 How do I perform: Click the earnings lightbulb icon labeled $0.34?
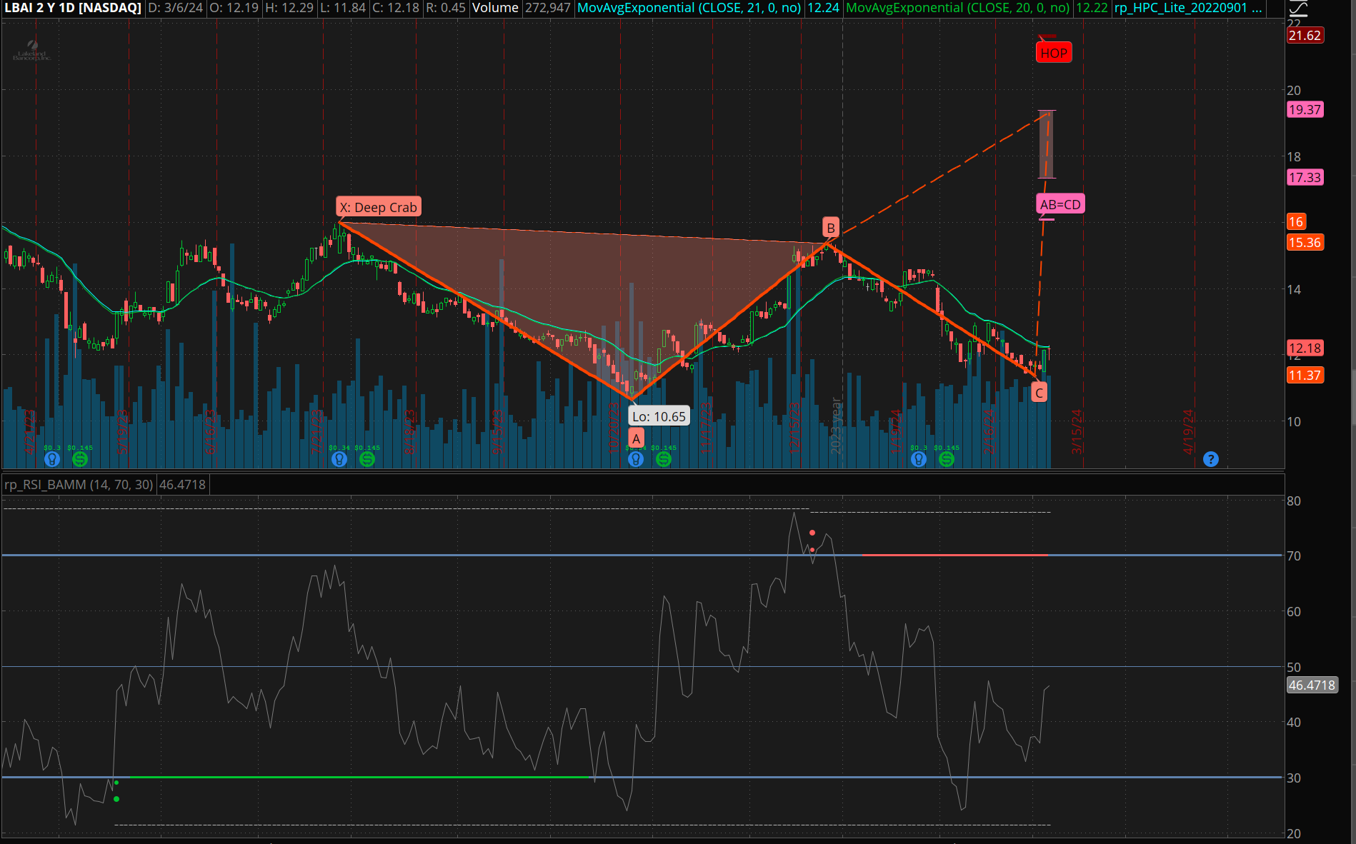pos(339,459)
